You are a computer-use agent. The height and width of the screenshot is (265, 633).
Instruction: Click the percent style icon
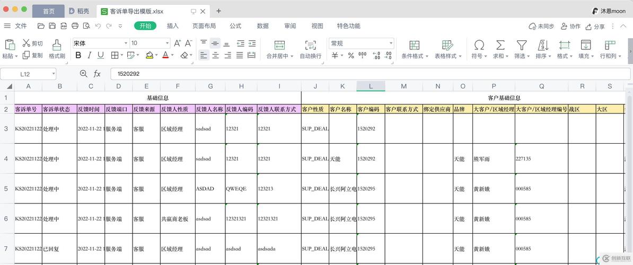(350, 56)
